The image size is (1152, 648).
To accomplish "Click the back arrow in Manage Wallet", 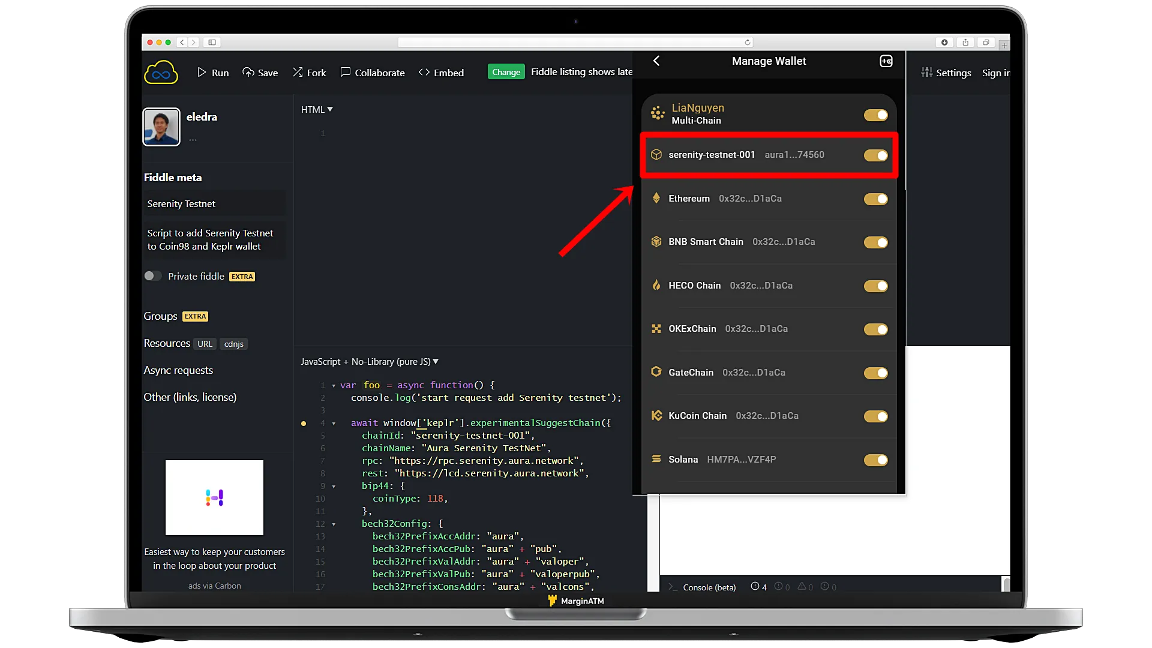I will (x=656, y=61).
